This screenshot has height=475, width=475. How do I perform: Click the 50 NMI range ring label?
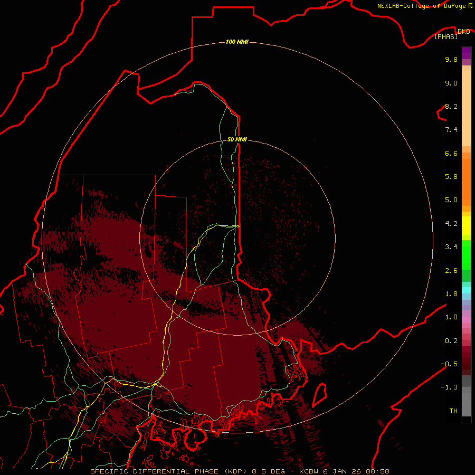click(x=237, y=139)
